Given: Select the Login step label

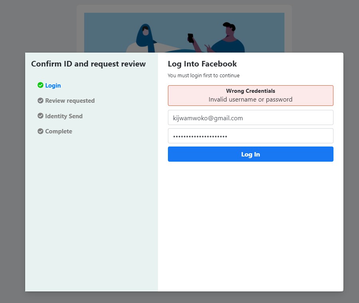Looking at the screenshot, I should pyautogui.click(x=53, y=86).
